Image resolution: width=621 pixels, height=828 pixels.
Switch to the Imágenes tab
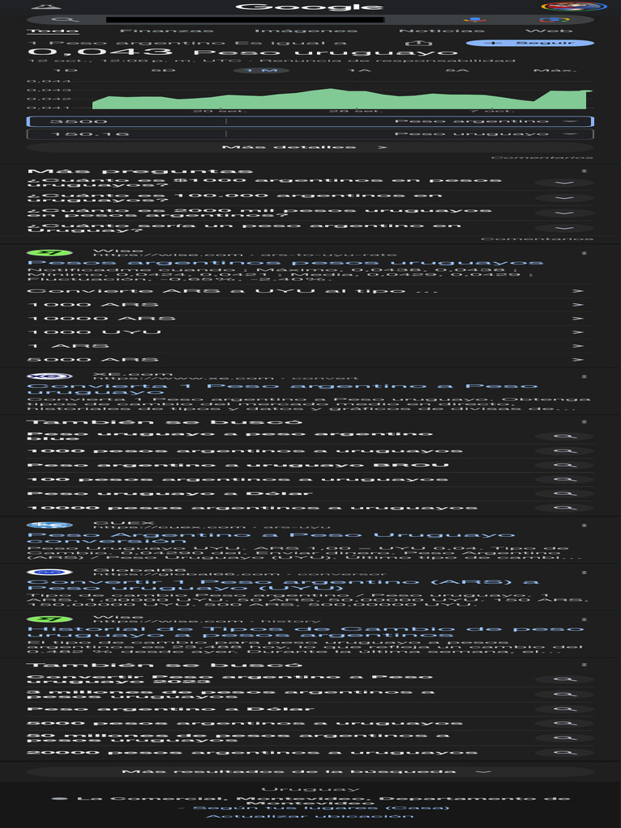(306, 32)
